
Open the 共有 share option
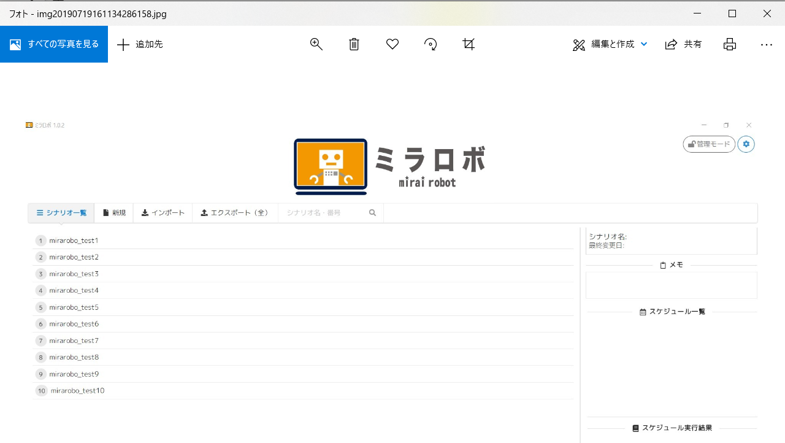point(684,44)
